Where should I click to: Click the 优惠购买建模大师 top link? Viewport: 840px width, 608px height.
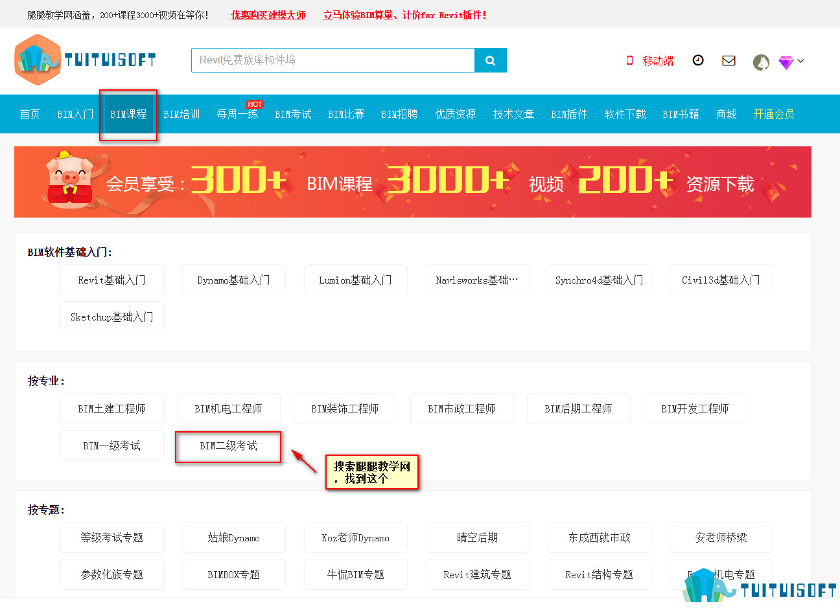pyautogui.click(x=268, y=15)
